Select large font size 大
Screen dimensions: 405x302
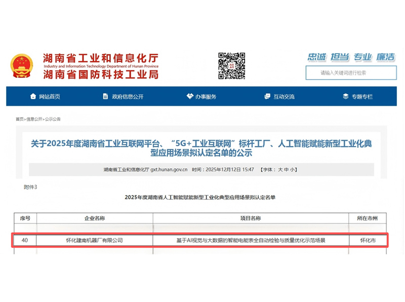[280, 170]
